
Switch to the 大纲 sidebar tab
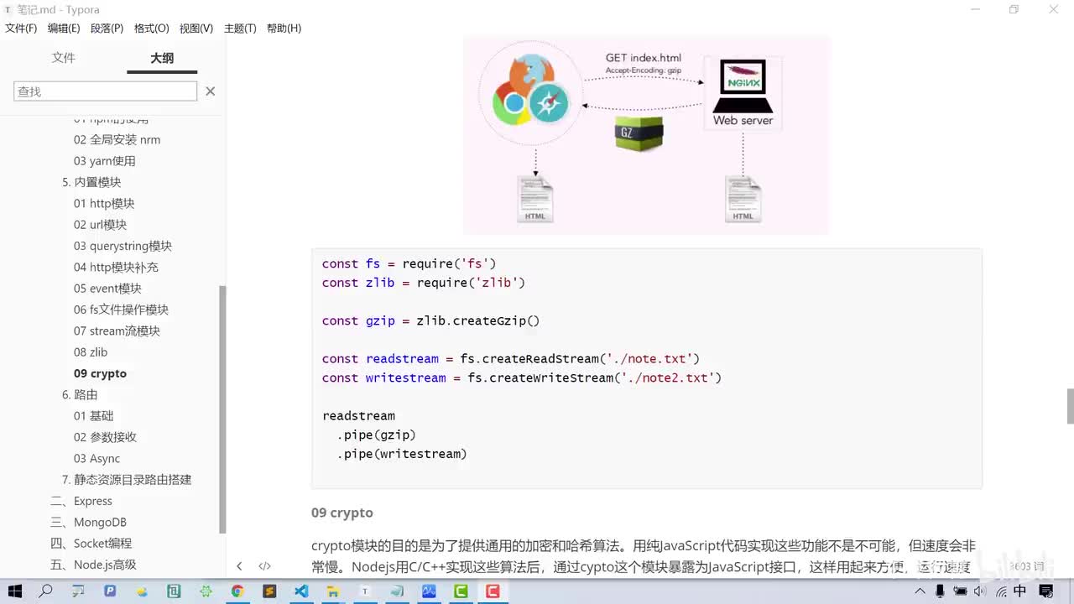pyautogui.click(x=162, y=58)
